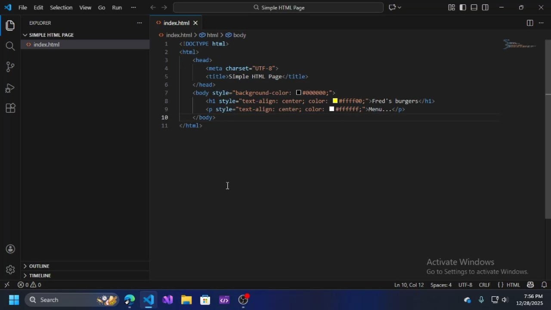The height and width of the screenshot is (310, 551).
Task: Open the Customize Layout icon
Action: (452, 7)
